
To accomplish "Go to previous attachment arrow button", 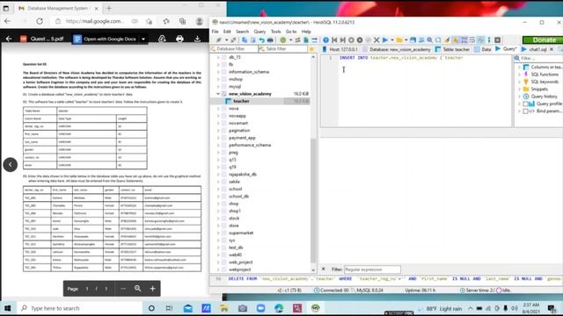I will coord(10,165).
